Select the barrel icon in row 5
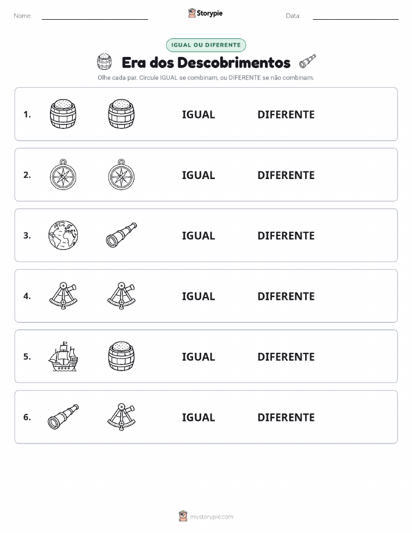Screen dimensions: 412x533 pyautogui.click(x=121, y=356)
